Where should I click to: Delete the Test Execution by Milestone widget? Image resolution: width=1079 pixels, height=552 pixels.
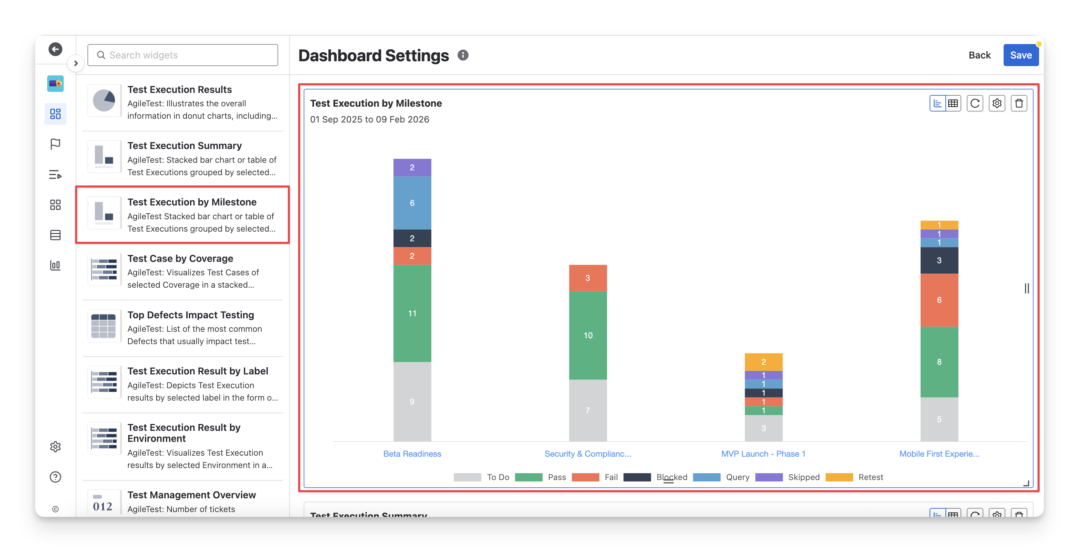1019,104
